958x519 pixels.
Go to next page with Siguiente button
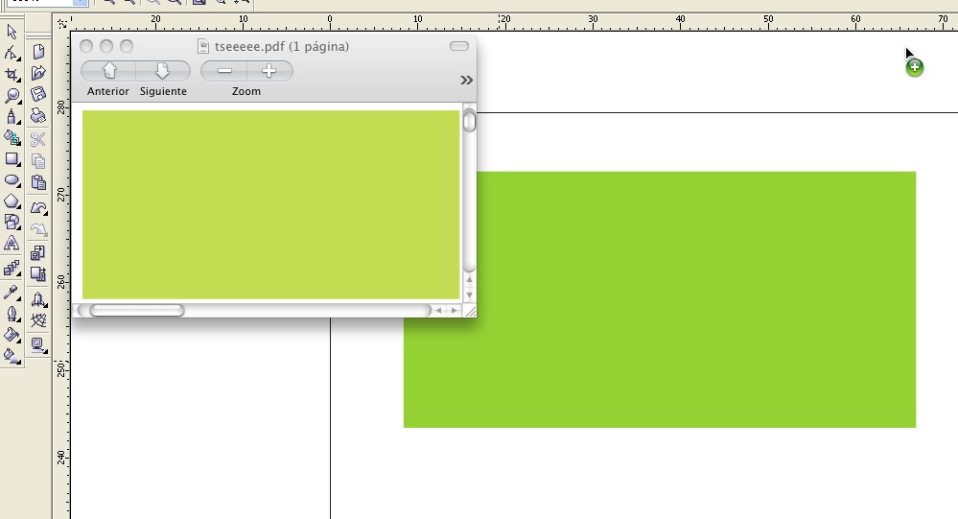(162, 71)
